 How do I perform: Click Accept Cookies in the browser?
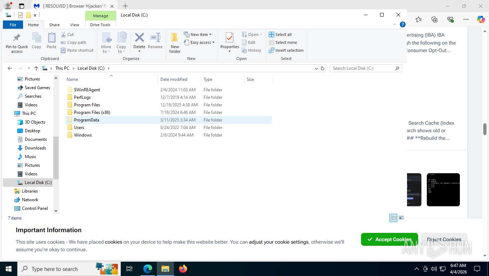point(389,239)
